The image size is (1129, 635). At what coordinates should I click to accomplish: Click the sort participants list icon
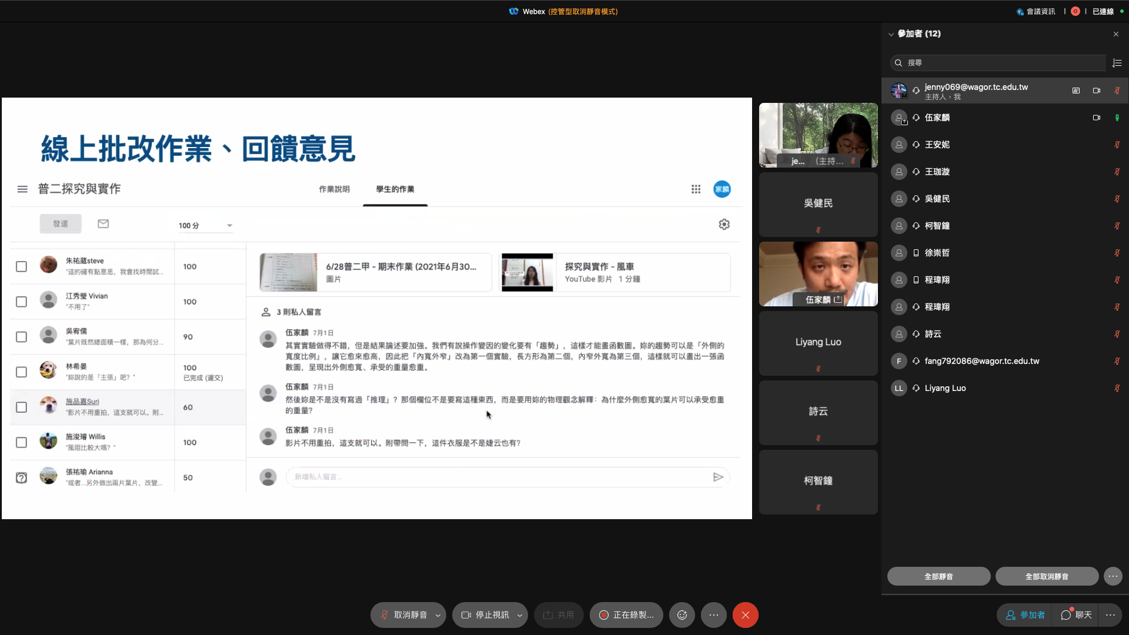click(x=1117, y=63)
